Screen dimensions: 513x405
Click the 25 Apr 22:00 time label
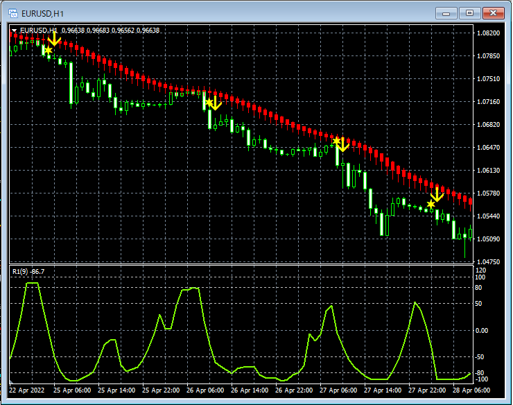161,390
